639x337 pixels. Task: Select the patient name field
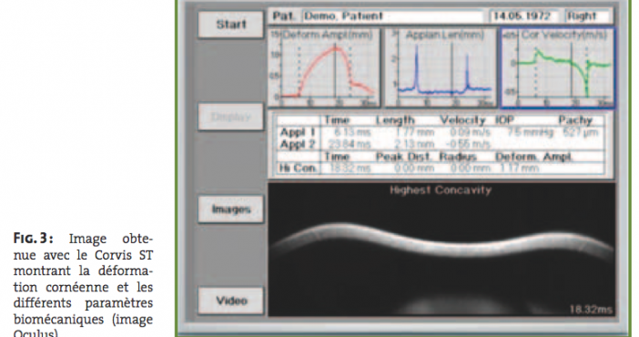[392, 16]
